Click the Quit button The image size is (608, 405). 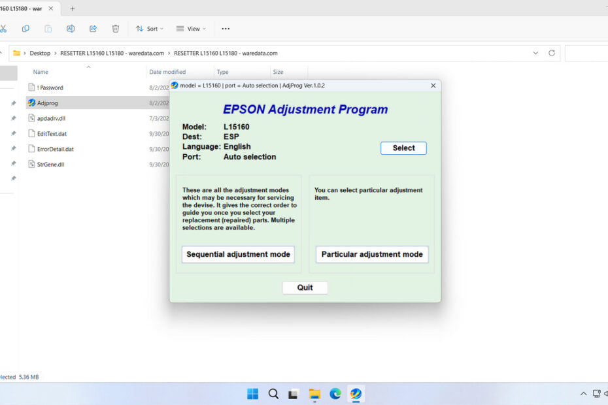click(x=305, y=287)
